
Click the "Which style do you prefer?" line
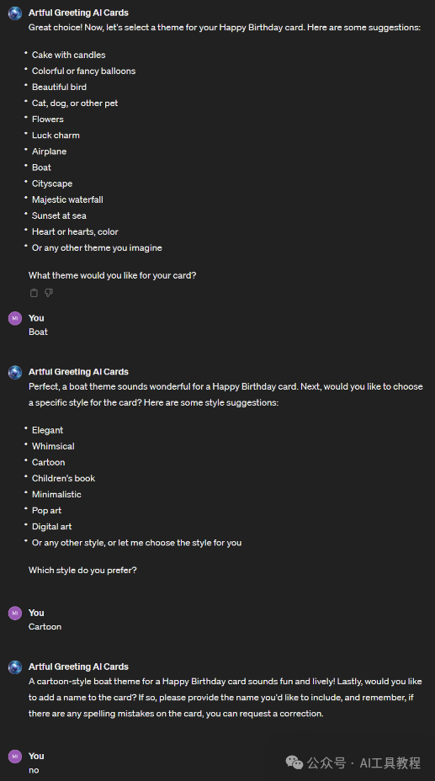pos(82,571)
